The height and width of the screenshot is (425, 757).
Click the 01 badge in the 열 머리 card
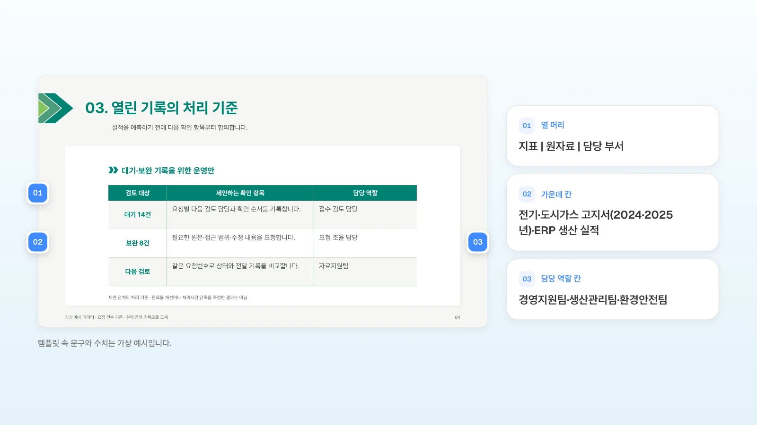tap(527, 126)
